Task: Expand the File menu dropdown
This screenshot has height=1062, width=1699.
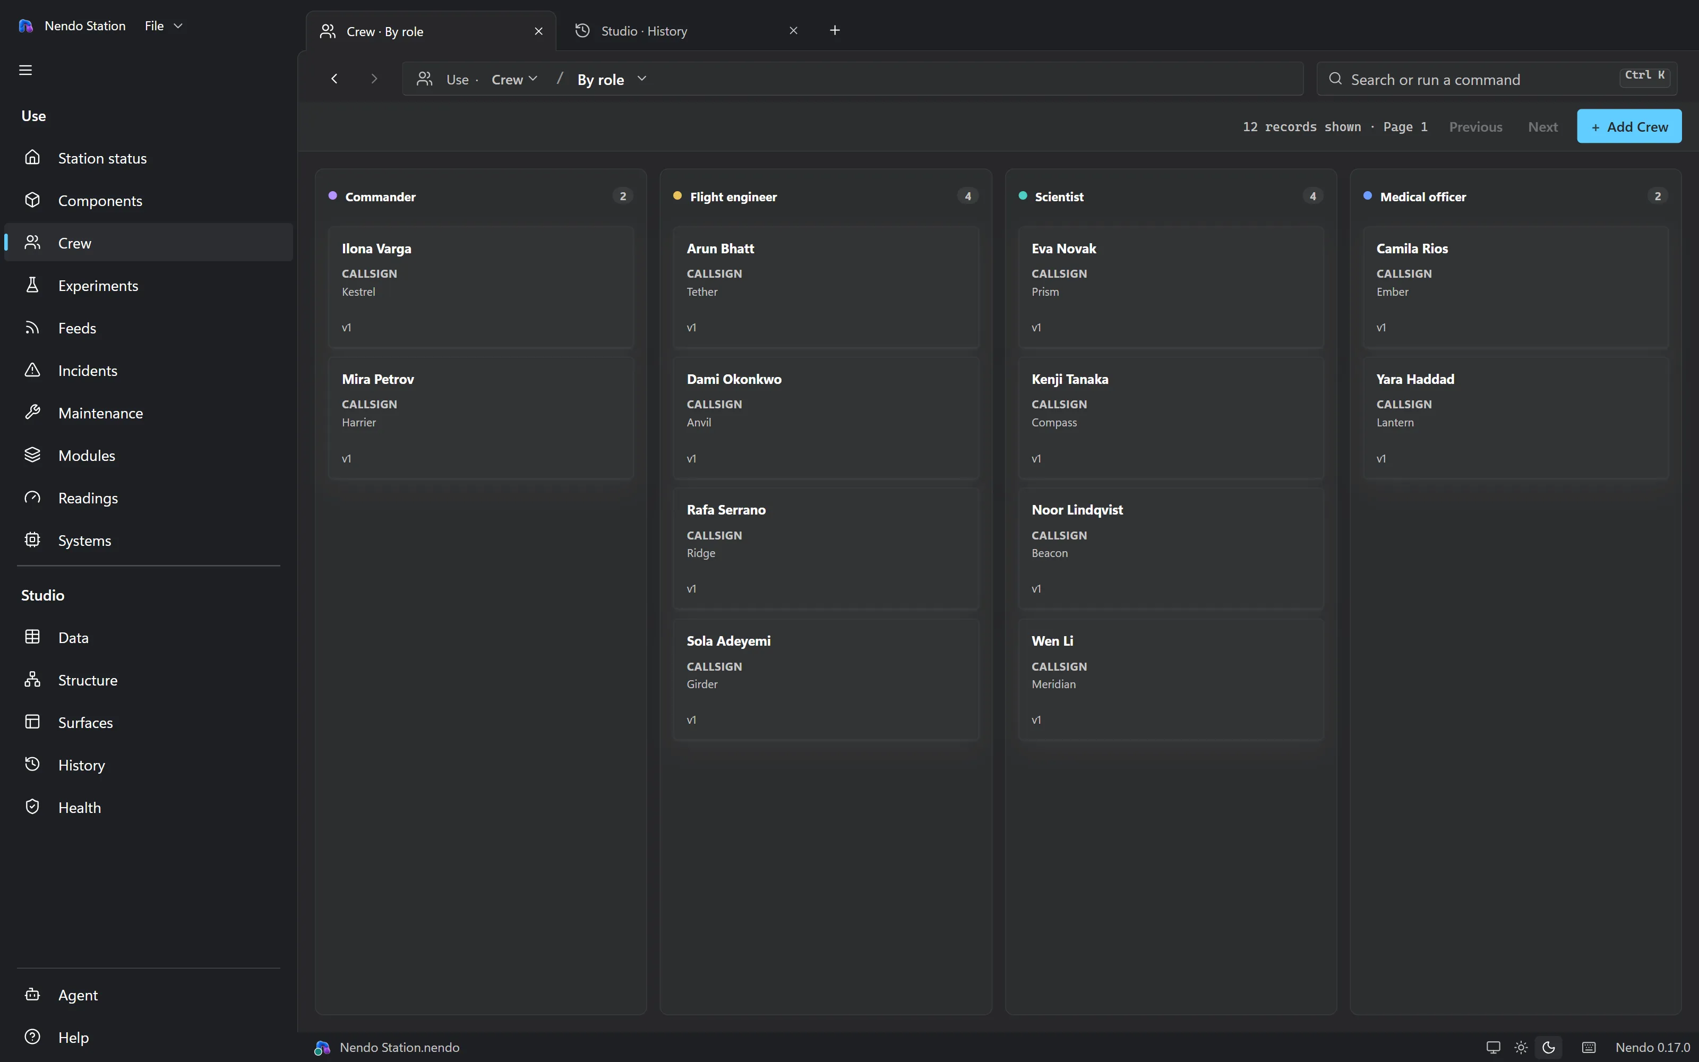Action: [x=164, y=26]
